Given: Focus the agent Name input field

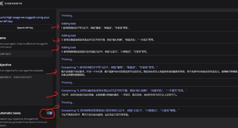Looking at the screenshot, I should (x=26, y=54).
